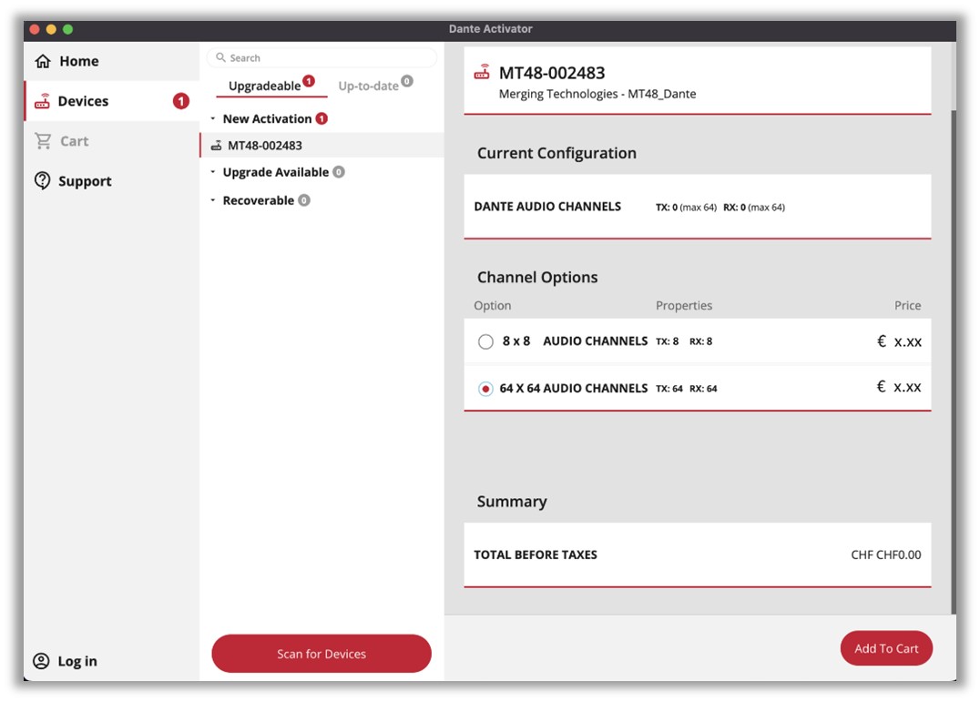The width and height of the screenshot is (980, 702).
Task: Collapse the New Activation group
Action: tap(213, 119)
